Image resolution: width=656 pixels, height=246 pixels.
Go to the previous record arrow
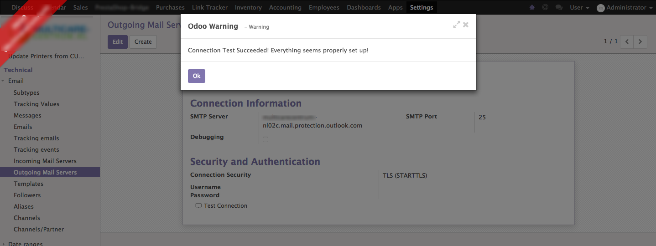tap(627, 41)
